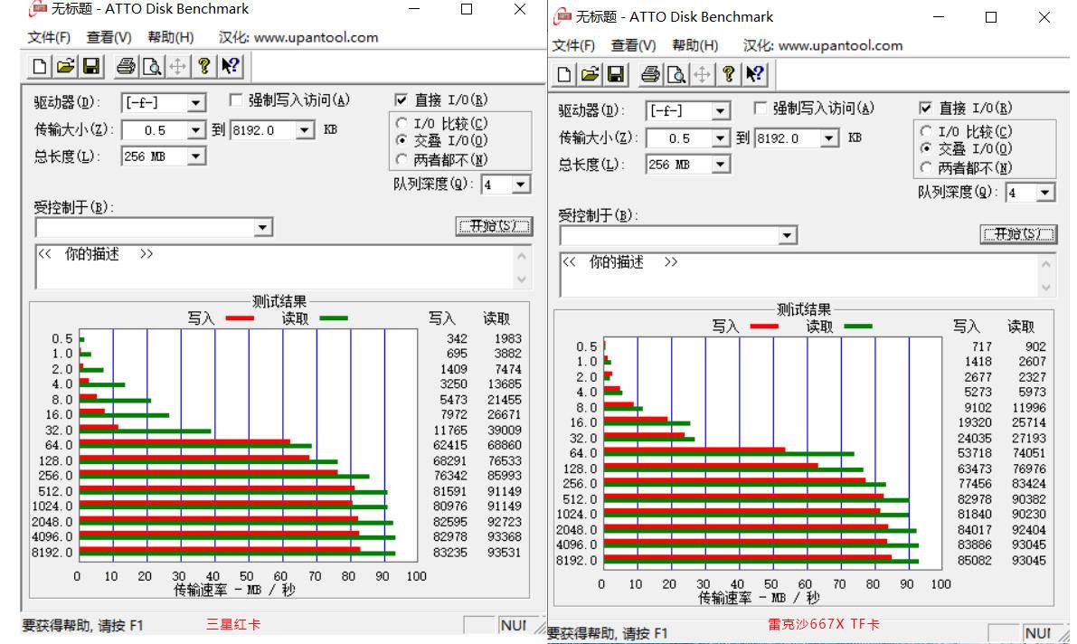This screenshot has height=644, width=1077.
Task: Open the 总长度 256 MB dropdown
Action: click(194, 156)
